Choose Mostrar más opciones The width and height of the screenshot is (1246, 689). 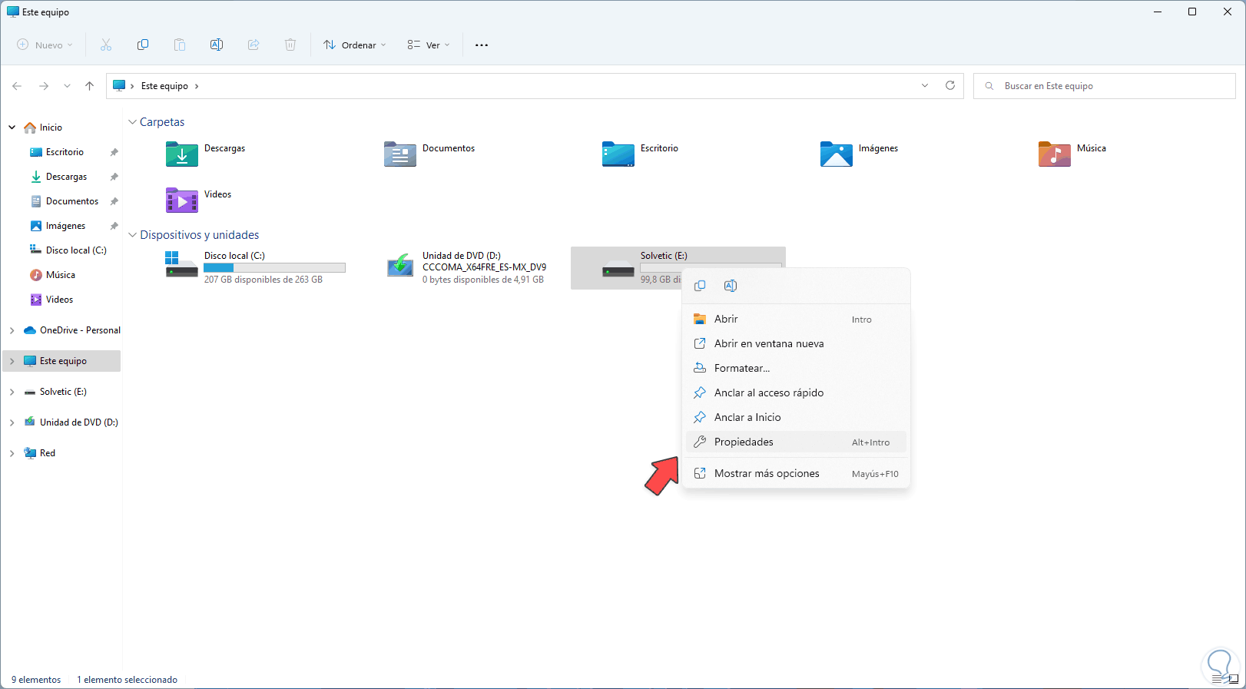click(x=796, y=473)
